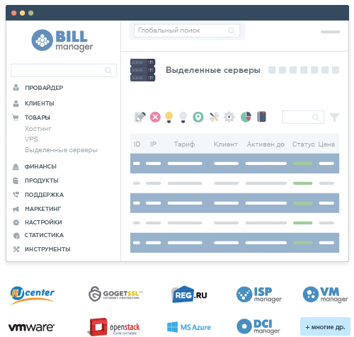Focus the table search field
Screen dimensions: 354x337
point(303,118)
